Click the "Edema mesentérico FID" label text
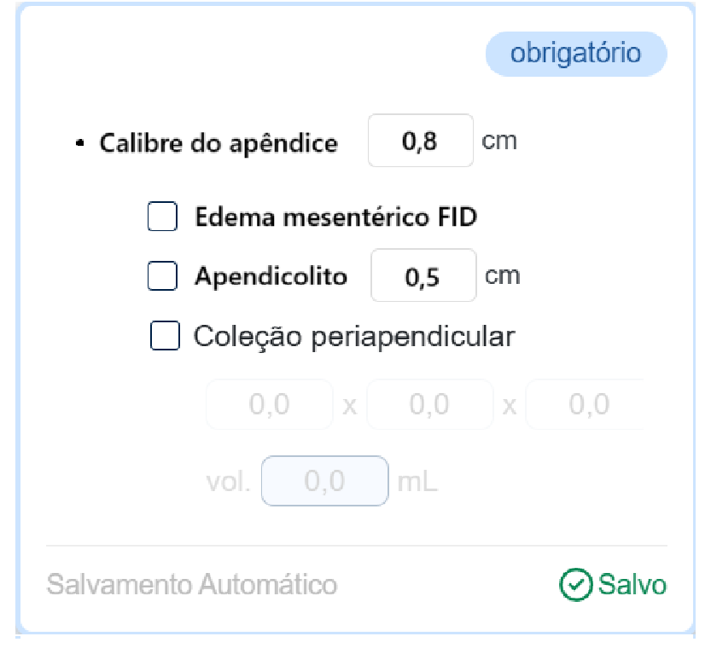This screenshot has width=711, height=648. click(335, 217)
